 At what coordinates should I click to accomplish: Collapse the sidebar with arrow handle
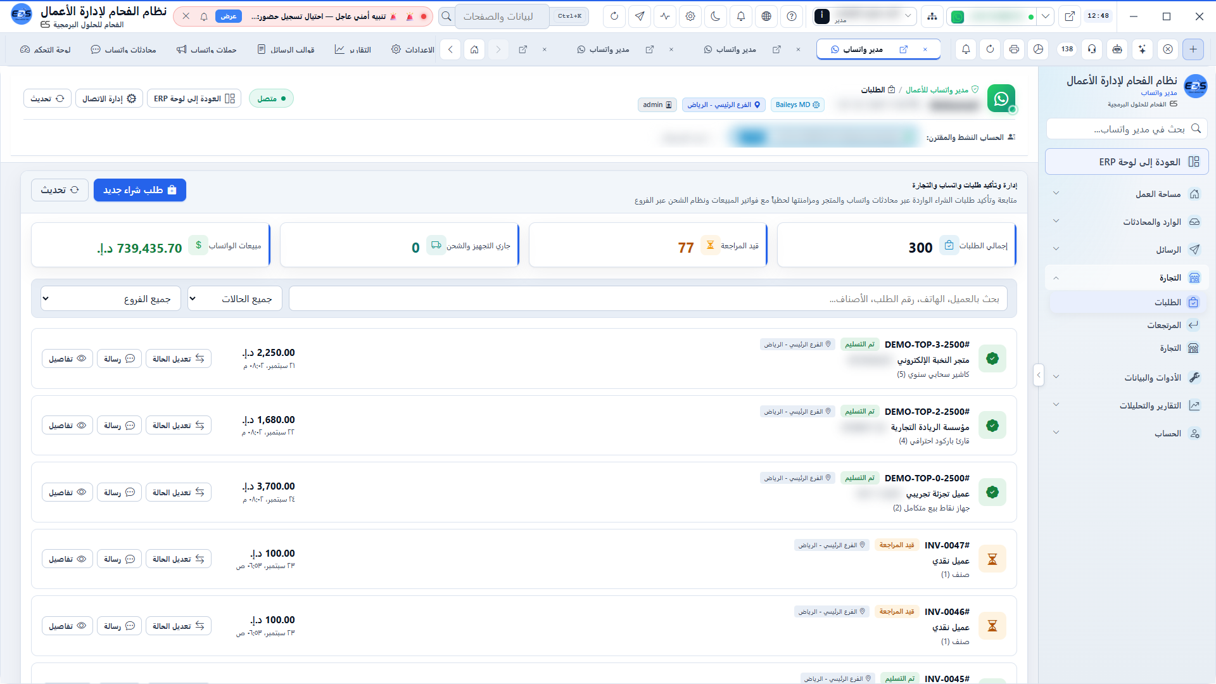(1038, 376)
